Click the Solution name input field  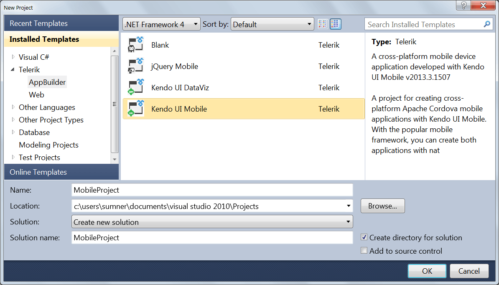212,238
